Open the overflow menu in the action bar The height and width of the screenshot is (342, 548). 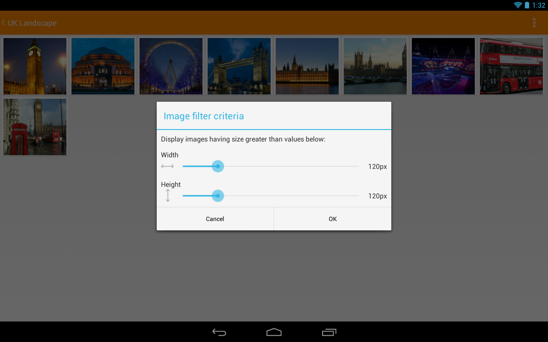tap(534, 23)
